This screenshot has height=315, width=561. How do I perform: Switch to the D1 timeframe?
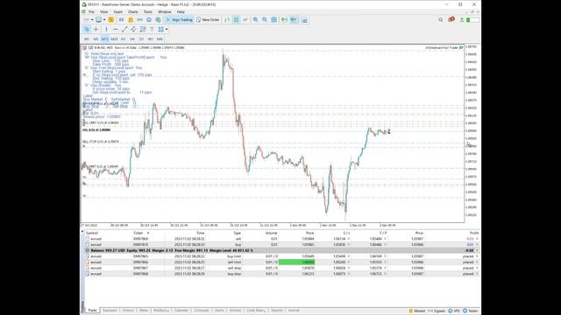(141, 38)
